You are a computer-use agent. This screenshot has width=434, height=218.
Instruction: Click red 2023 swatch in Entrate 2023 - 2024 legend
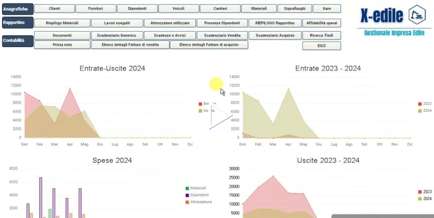pos(420,104)
